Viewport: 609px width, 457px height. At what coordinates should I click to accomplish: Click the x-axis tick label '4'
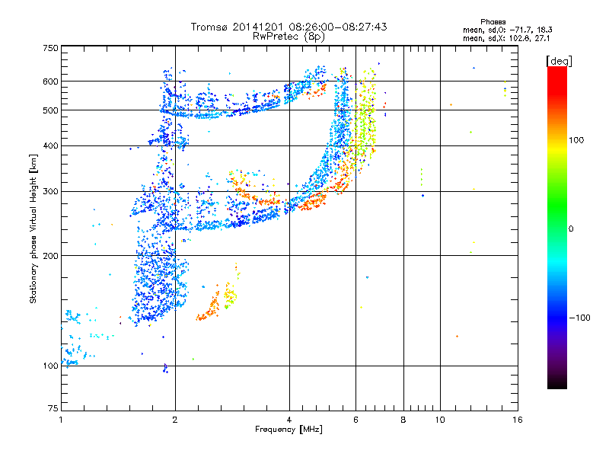click(x=289, y=420)
